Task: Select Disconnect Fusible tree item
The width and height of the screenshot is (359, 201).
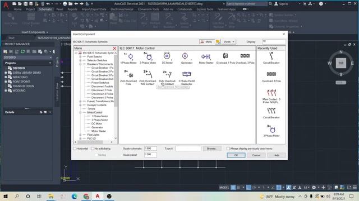Action: tap(102, 87)
